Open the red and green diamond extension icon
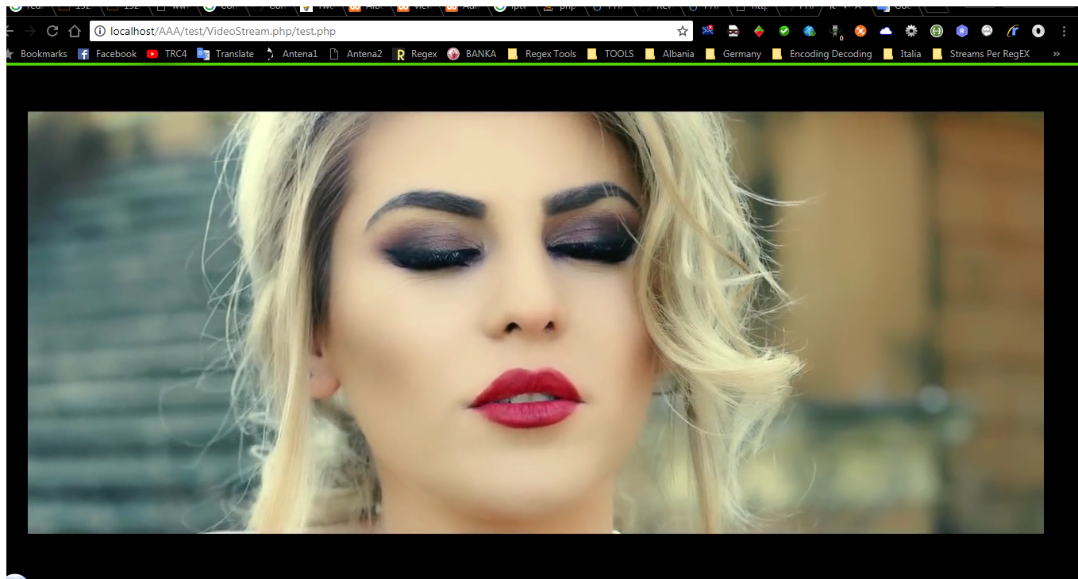Viewport: 1078px width, 579px height. pyautogui.click(x=759, y=31)
